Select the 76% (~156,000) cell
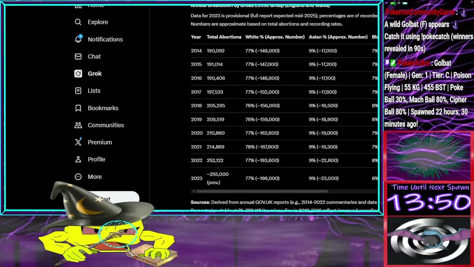 pyautogui.click(x=262, y=106)
